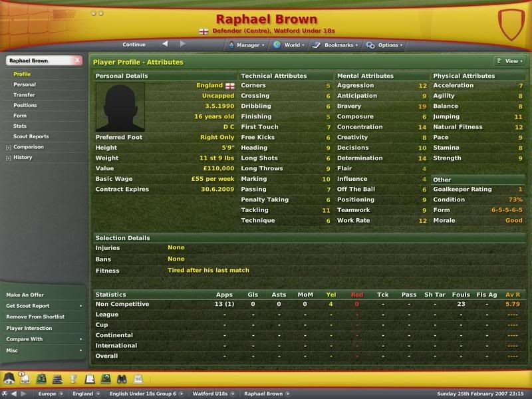Go forward using bottom bar right arrow
Image resolution: width=532 pixels, height=399 pixels.
(23, 394)
